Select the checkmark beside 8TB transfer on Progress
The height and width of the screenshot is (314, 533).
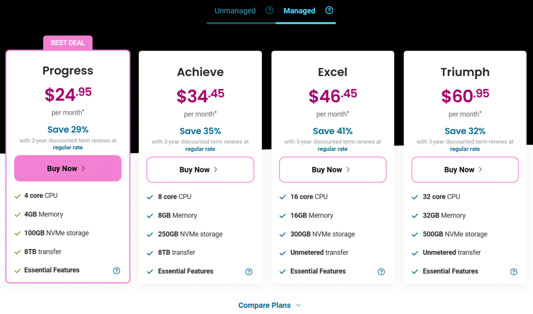(16, 252)
